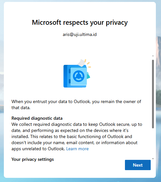Click the yellow sparkle lines beside the safe
Screen dimensions: 161x182
pos(88,63)
